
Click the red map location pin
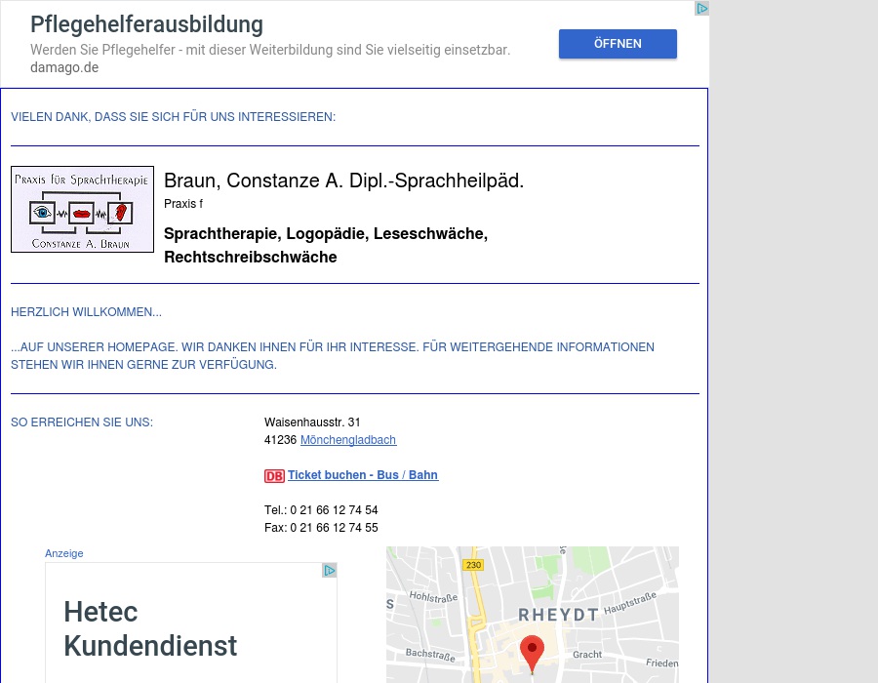tap(532, 654)
